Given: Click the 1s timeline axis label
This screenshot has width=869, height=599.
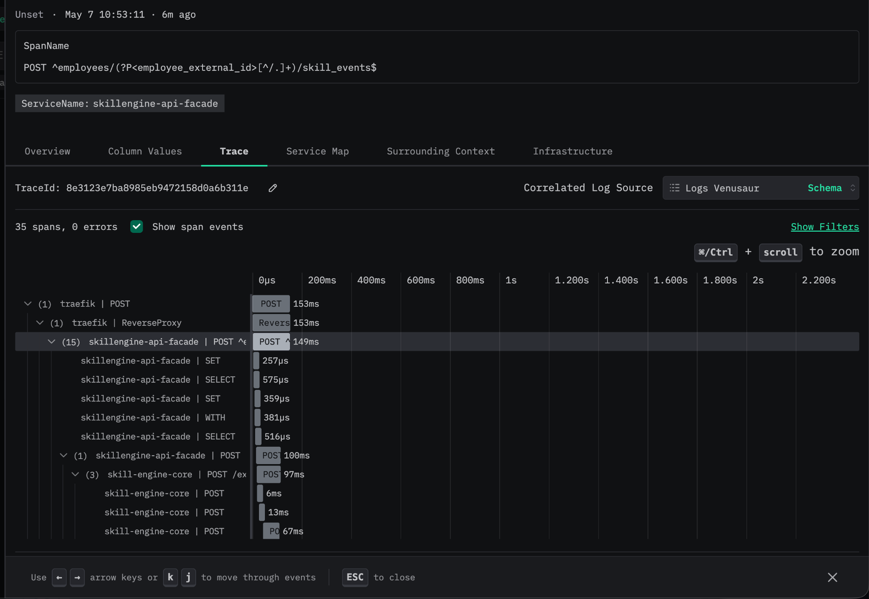Looking at the screenshot, I should 511,281.
